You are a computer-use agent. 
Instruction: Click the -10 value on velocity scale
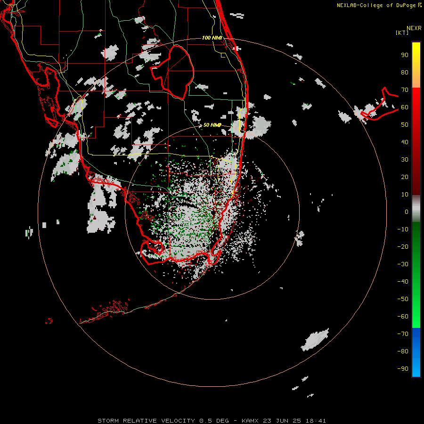click(x=403, y=229)
